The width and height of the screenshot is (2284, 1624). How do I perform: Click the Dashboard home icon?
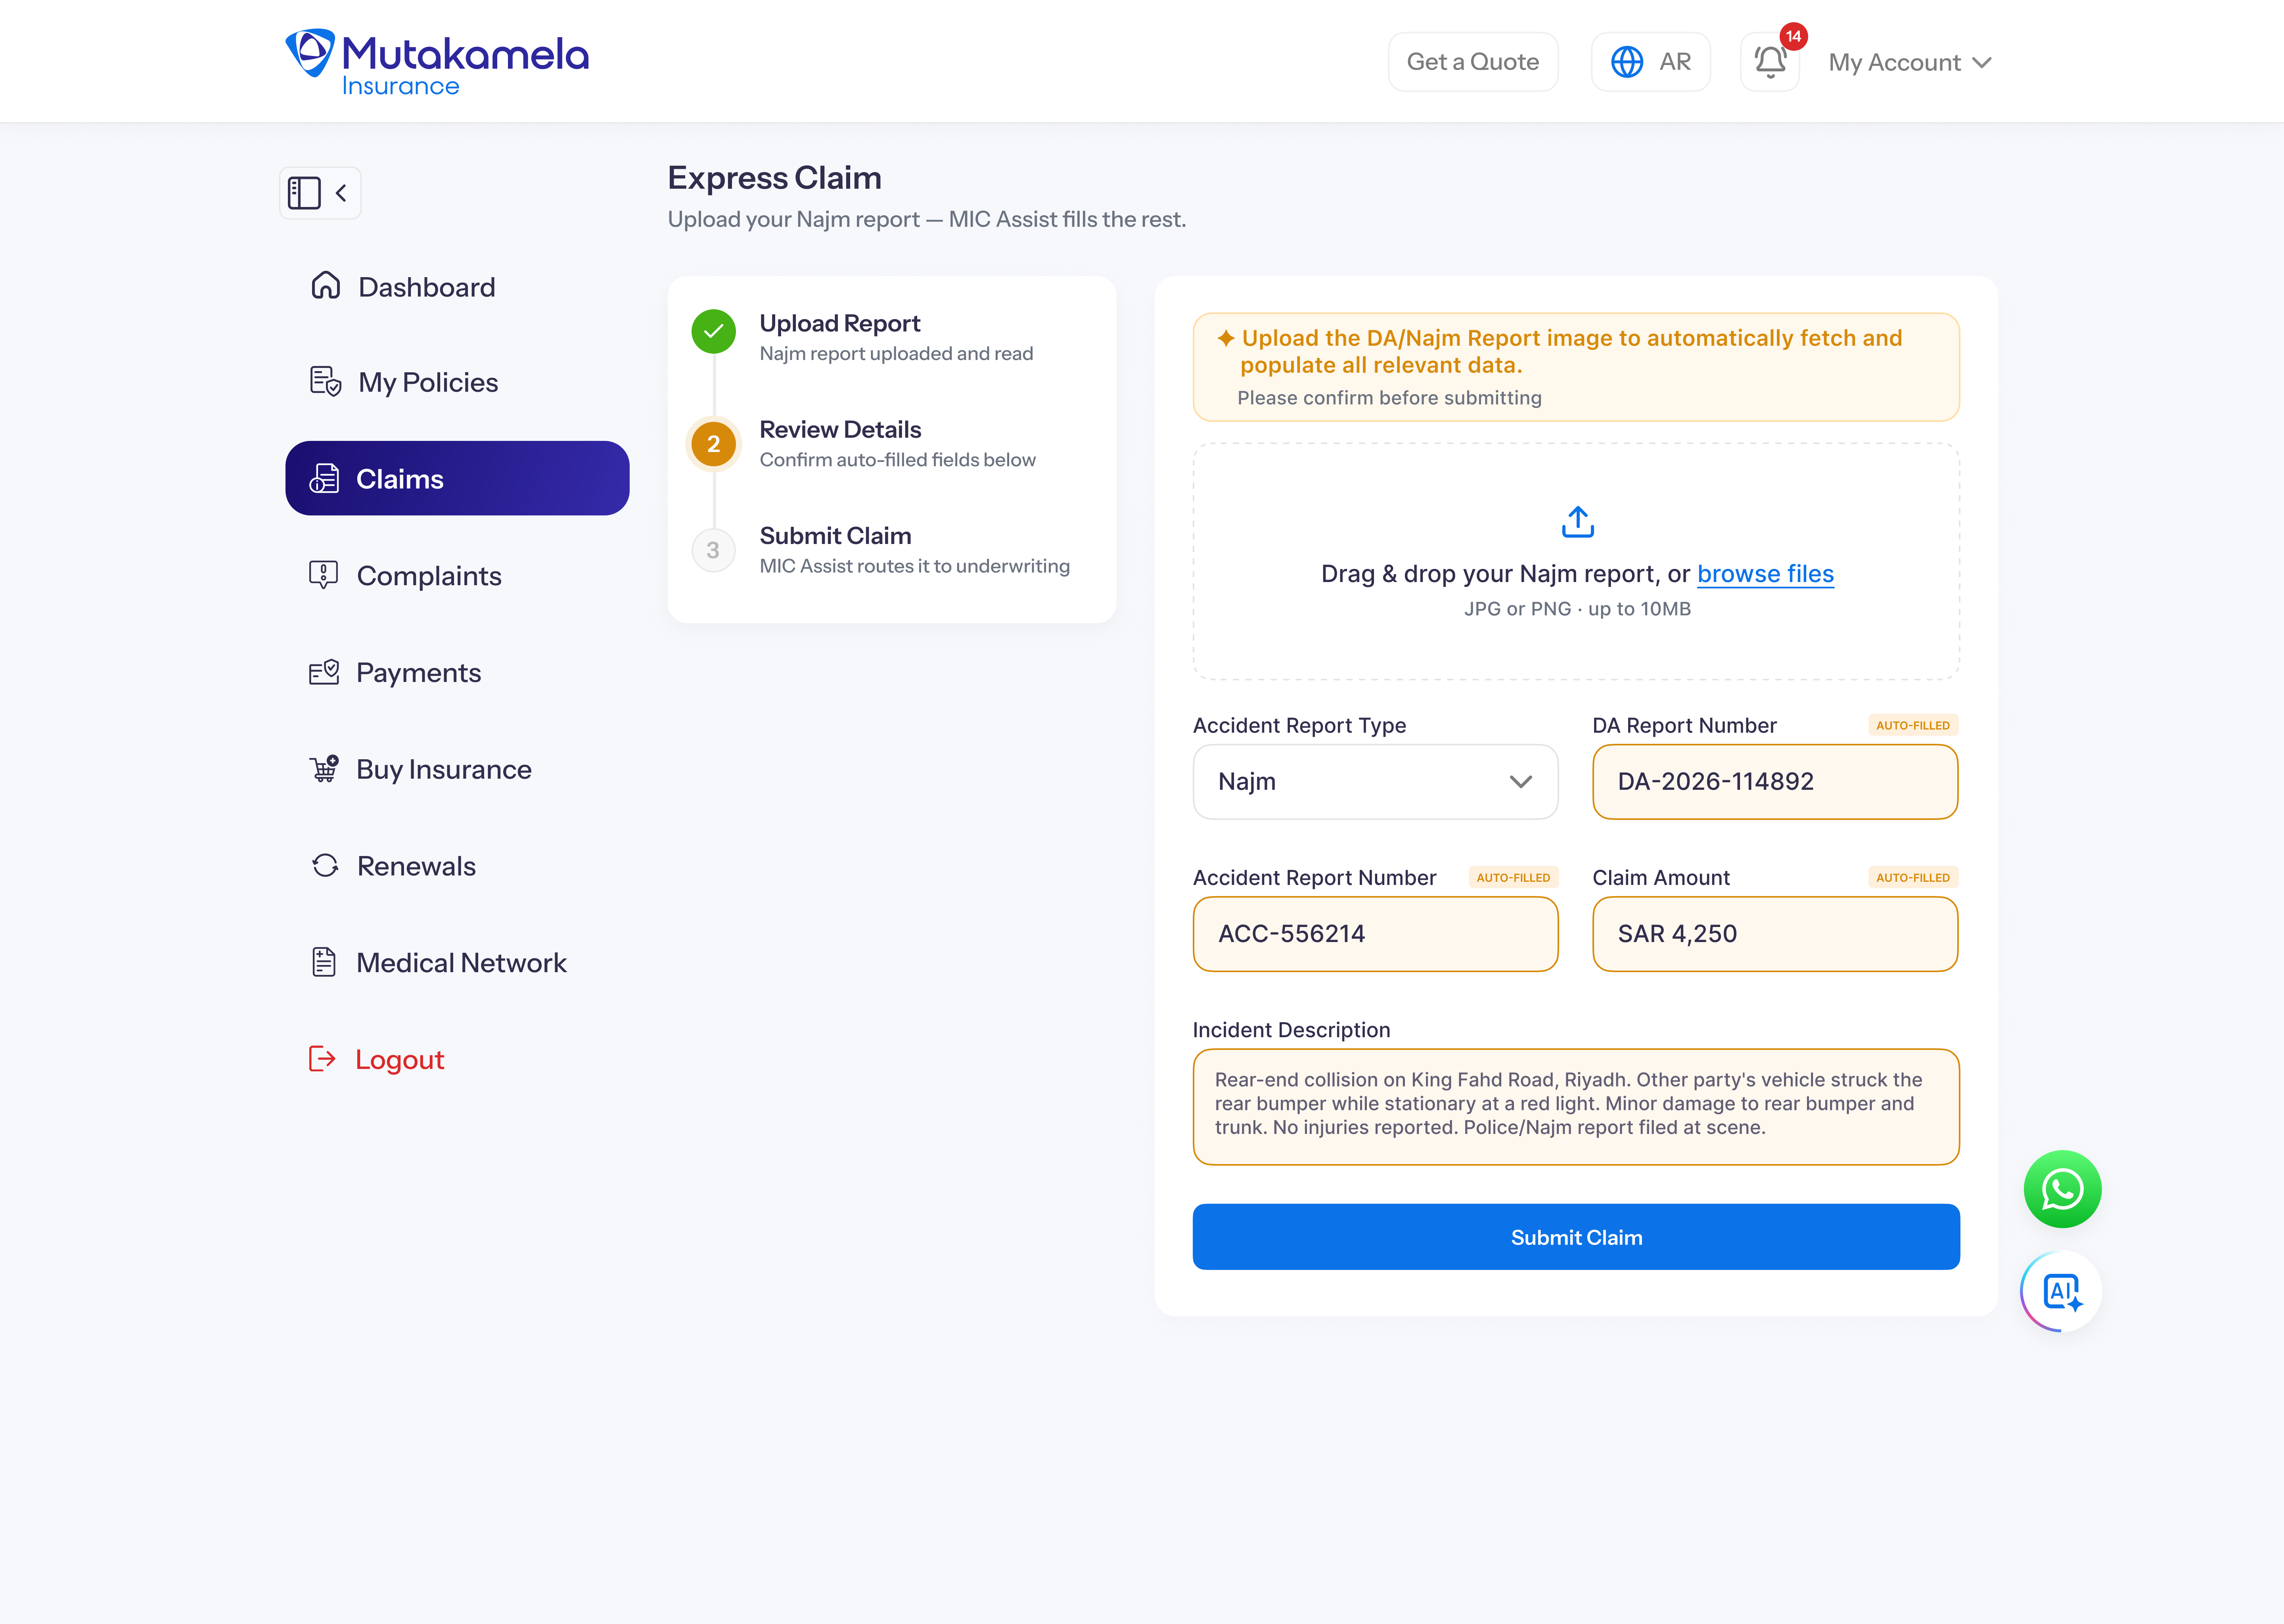(326, 286)
